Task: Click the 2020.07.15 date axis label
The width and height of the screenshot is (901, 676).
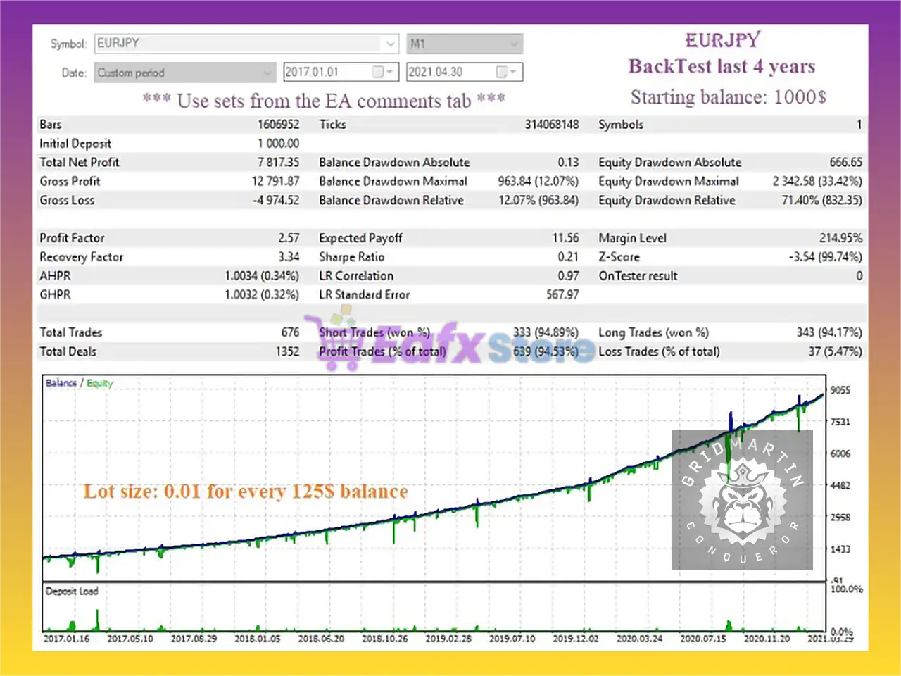Action: [x=703, y=639]
